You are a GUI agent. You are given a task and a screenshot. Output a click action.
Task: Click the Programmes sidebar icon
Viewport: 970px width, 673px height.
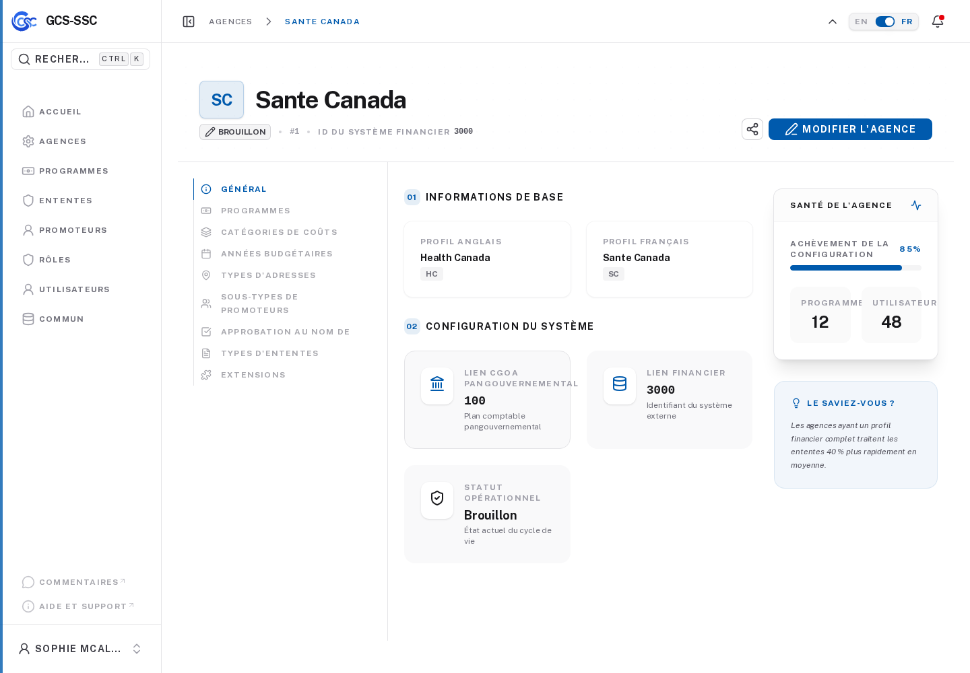[x=28, y=171]
